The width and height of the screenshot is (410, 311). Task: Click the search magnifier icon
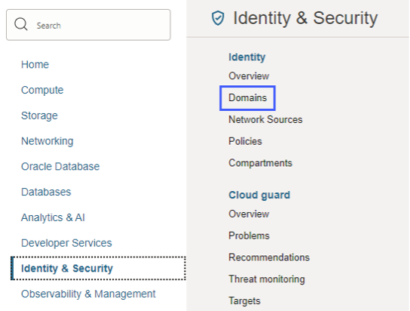coord(21,24)
